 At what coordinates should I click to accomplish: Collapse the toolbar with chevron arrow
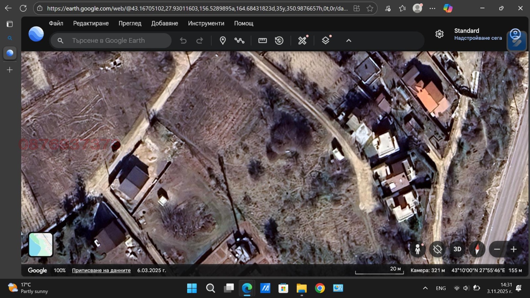tap(348, 40)
